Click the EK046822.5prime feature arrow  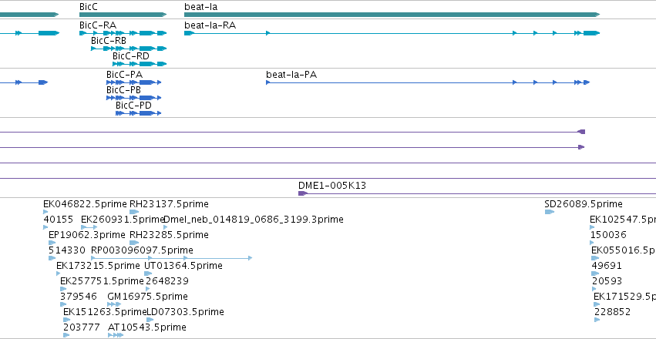pyautogui.click(x=45, y=212)
